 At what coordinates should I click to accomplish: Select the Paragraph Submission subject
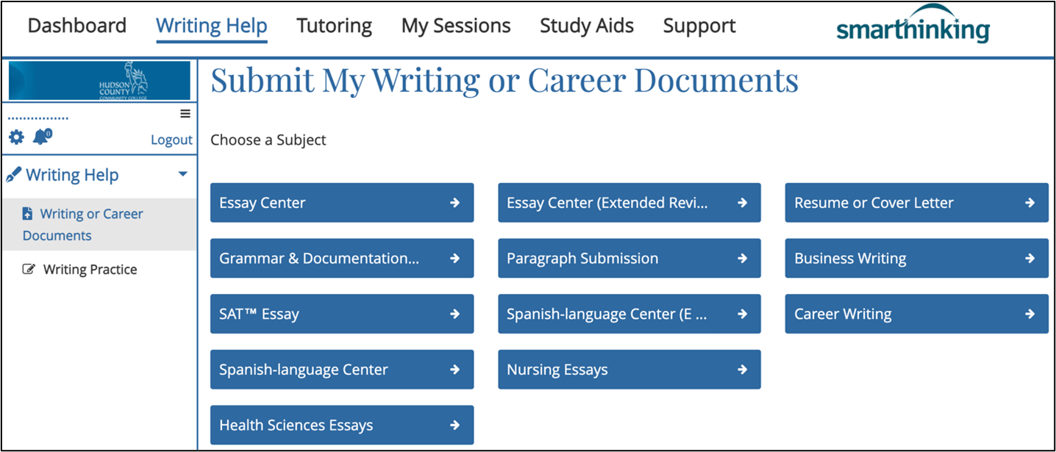[x=629, y=258]
